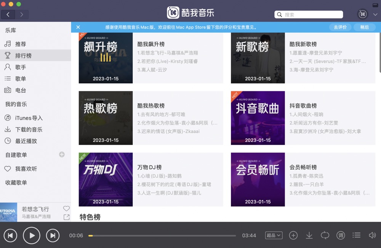The width and height of the screenshot is (381, 248).
Task: Select 离人赋-云汐 in 飙升榜
Action: 152,70
